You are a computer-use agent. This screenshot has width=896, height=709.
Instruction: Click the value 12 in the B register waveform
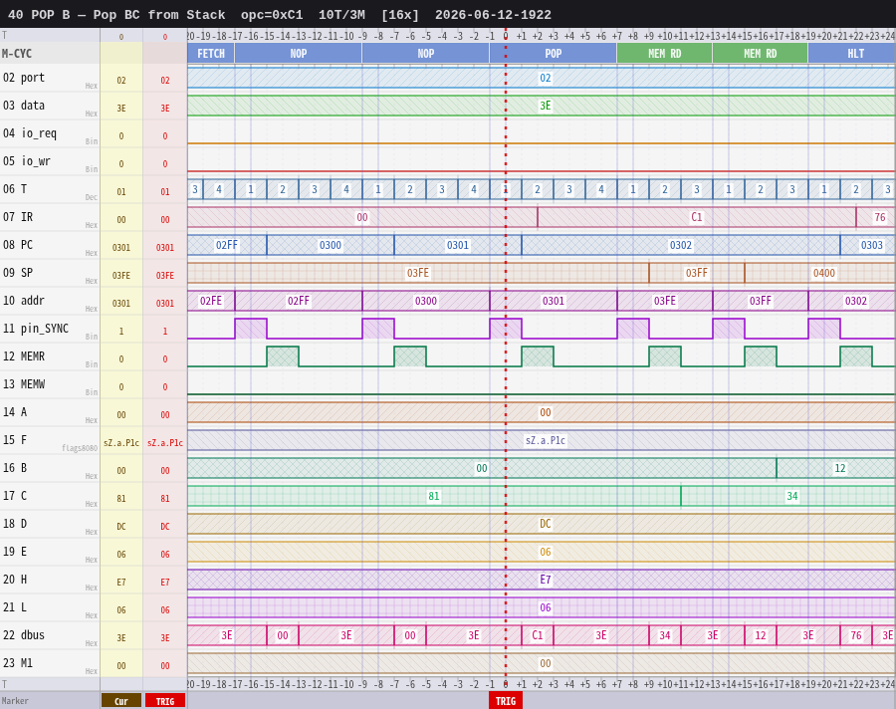click(x=839, y=468)
